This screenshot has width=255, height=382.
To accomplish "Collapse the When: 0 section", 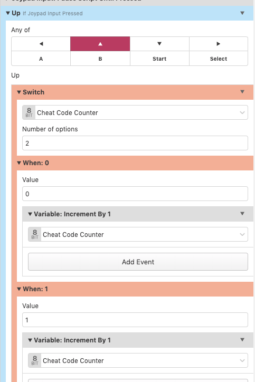I will click(x=19, y=163).
